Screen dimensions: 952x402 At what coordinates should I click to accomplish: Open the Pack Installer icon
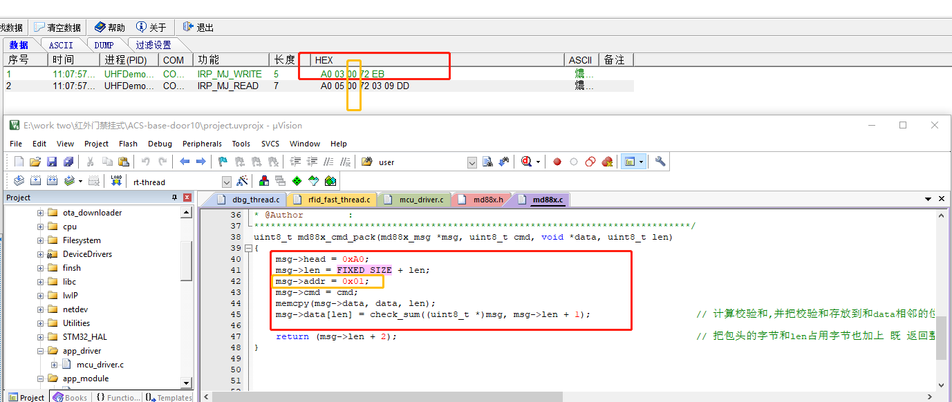(x=330, y=181)
